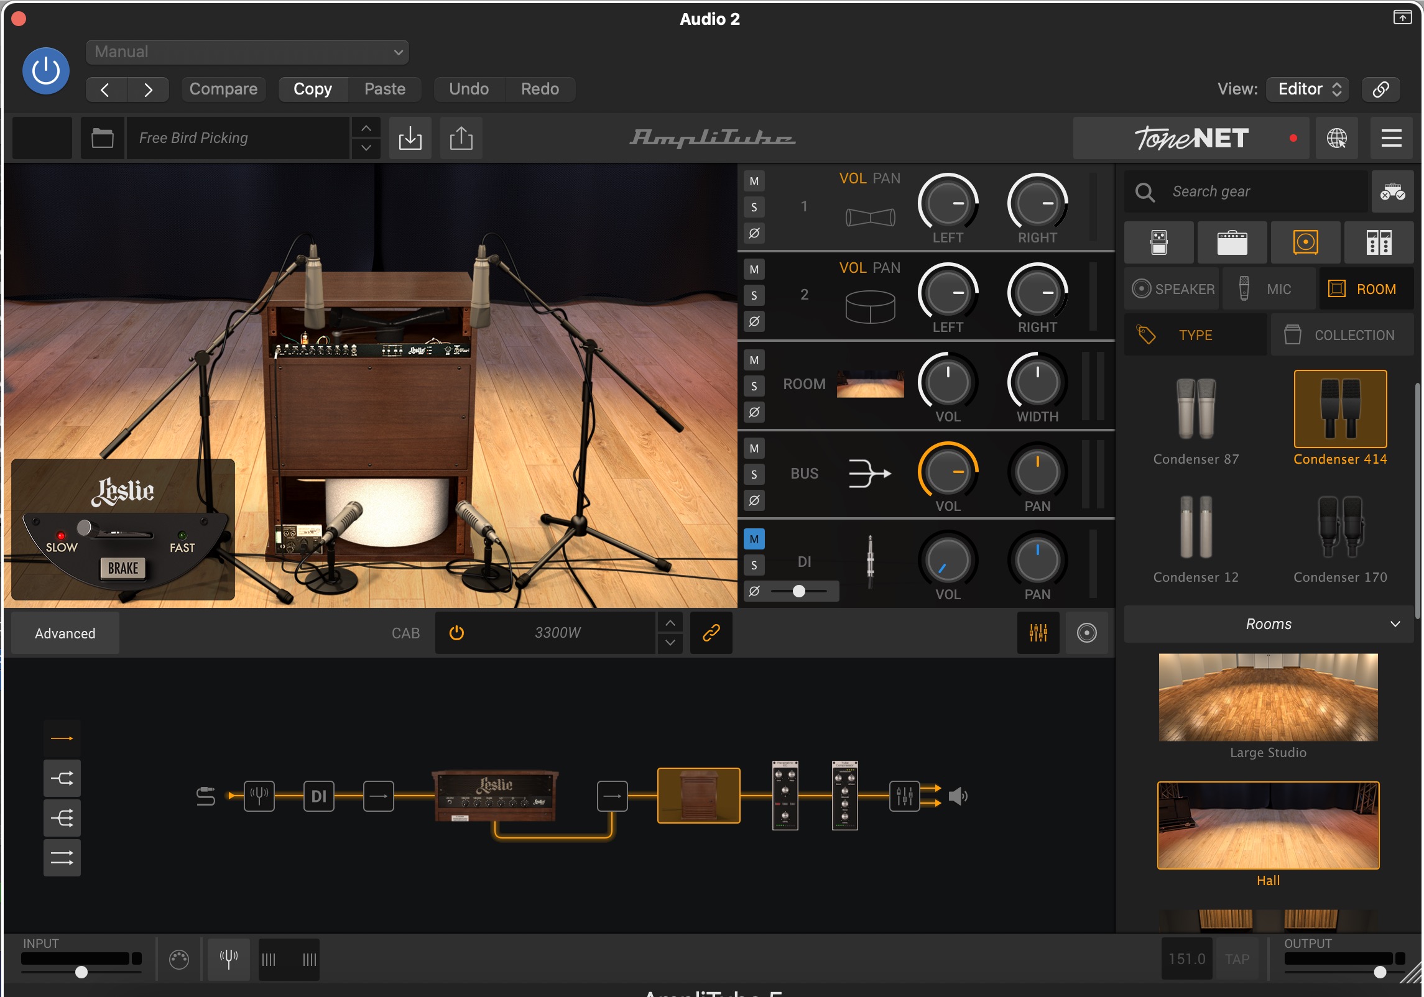Image resolution: width=1424 pixels, height=997 pixels.
Task: Select the split signal routing icon
Action: 62,778
